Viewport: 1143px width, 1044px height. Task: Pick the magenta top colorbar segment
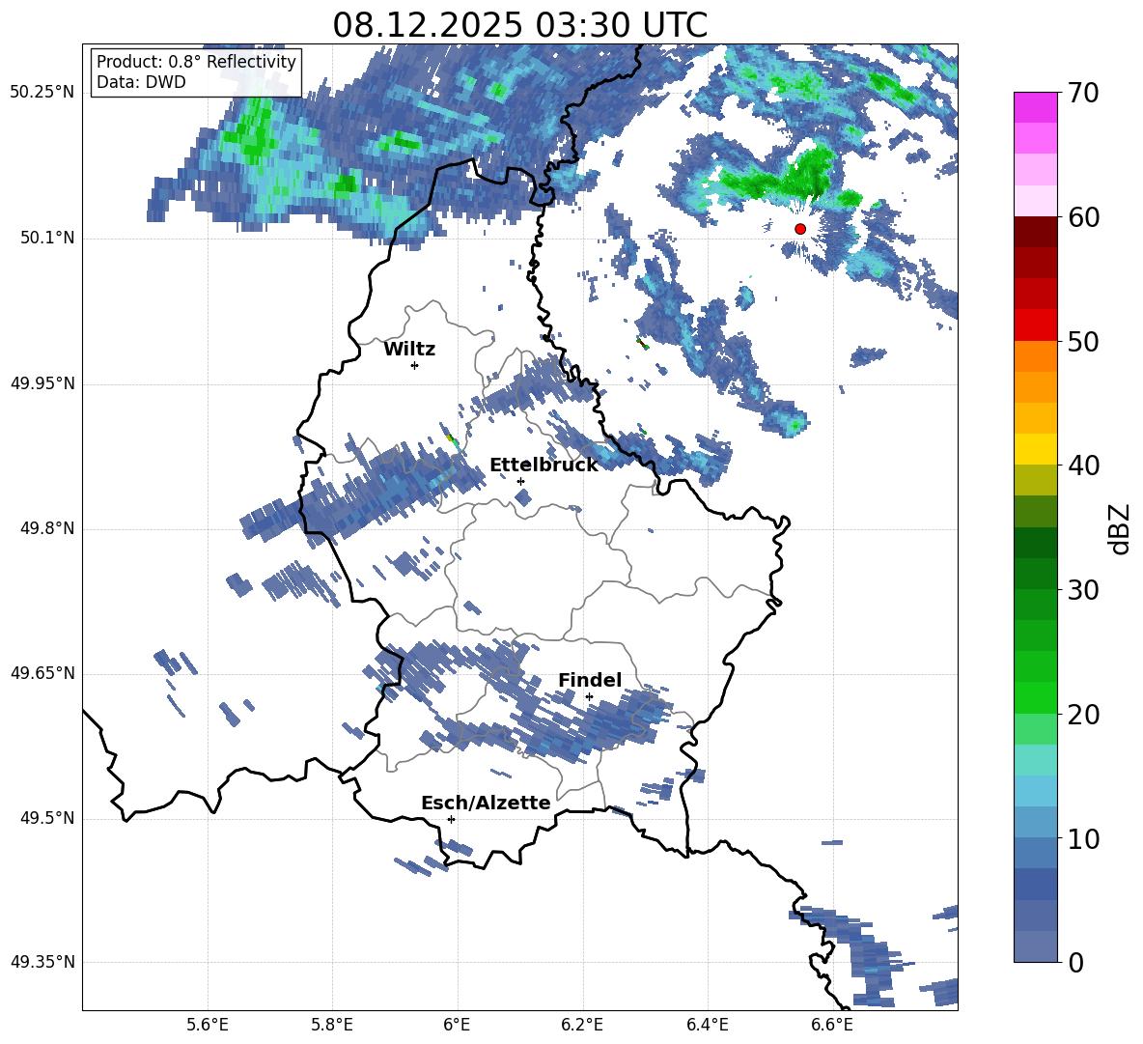click(1035, 107)
